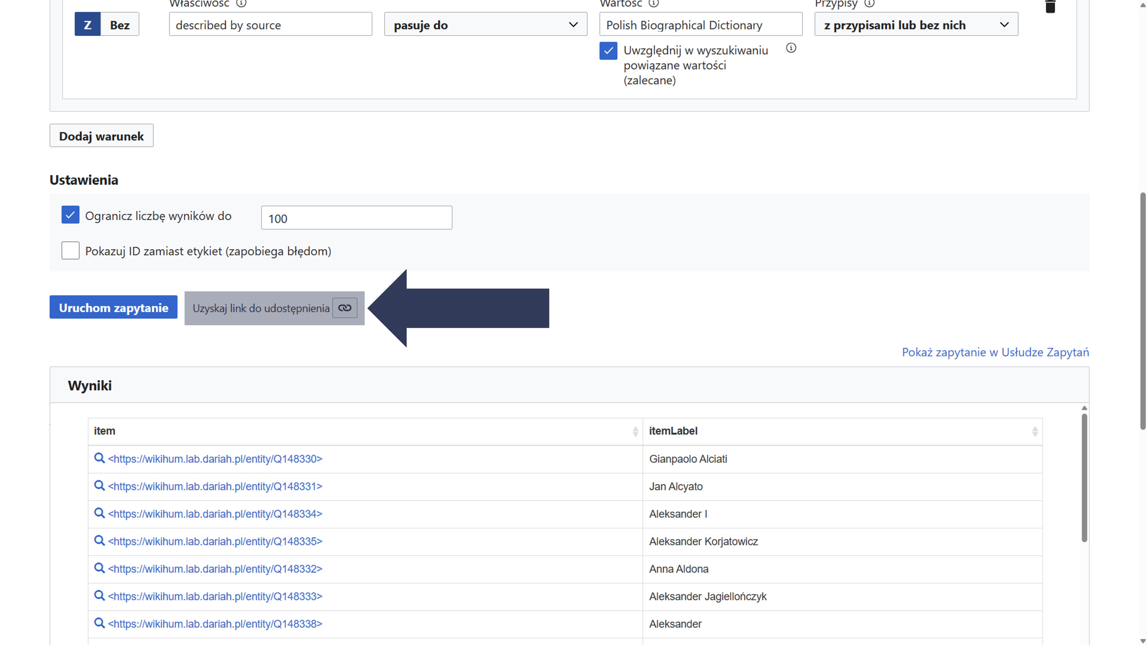Click trash icon to delete condition
The height and width of the screenshot is (645, 1147).
pos(1050,7)
